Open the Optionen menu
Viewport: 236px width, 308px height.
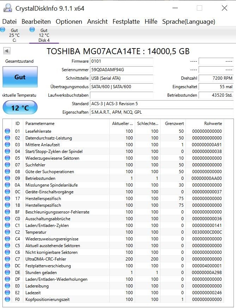(x=69, y=21)
